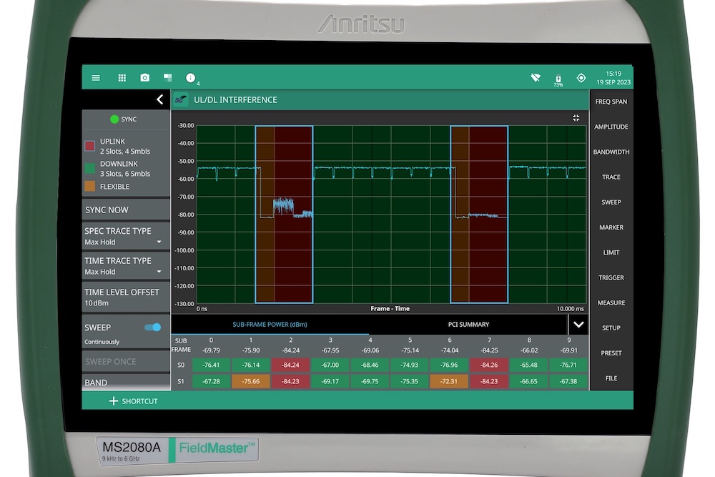715x477 pixels.
Task: Expand the PCI SUMMARY chevron
Action: [578, 324]
